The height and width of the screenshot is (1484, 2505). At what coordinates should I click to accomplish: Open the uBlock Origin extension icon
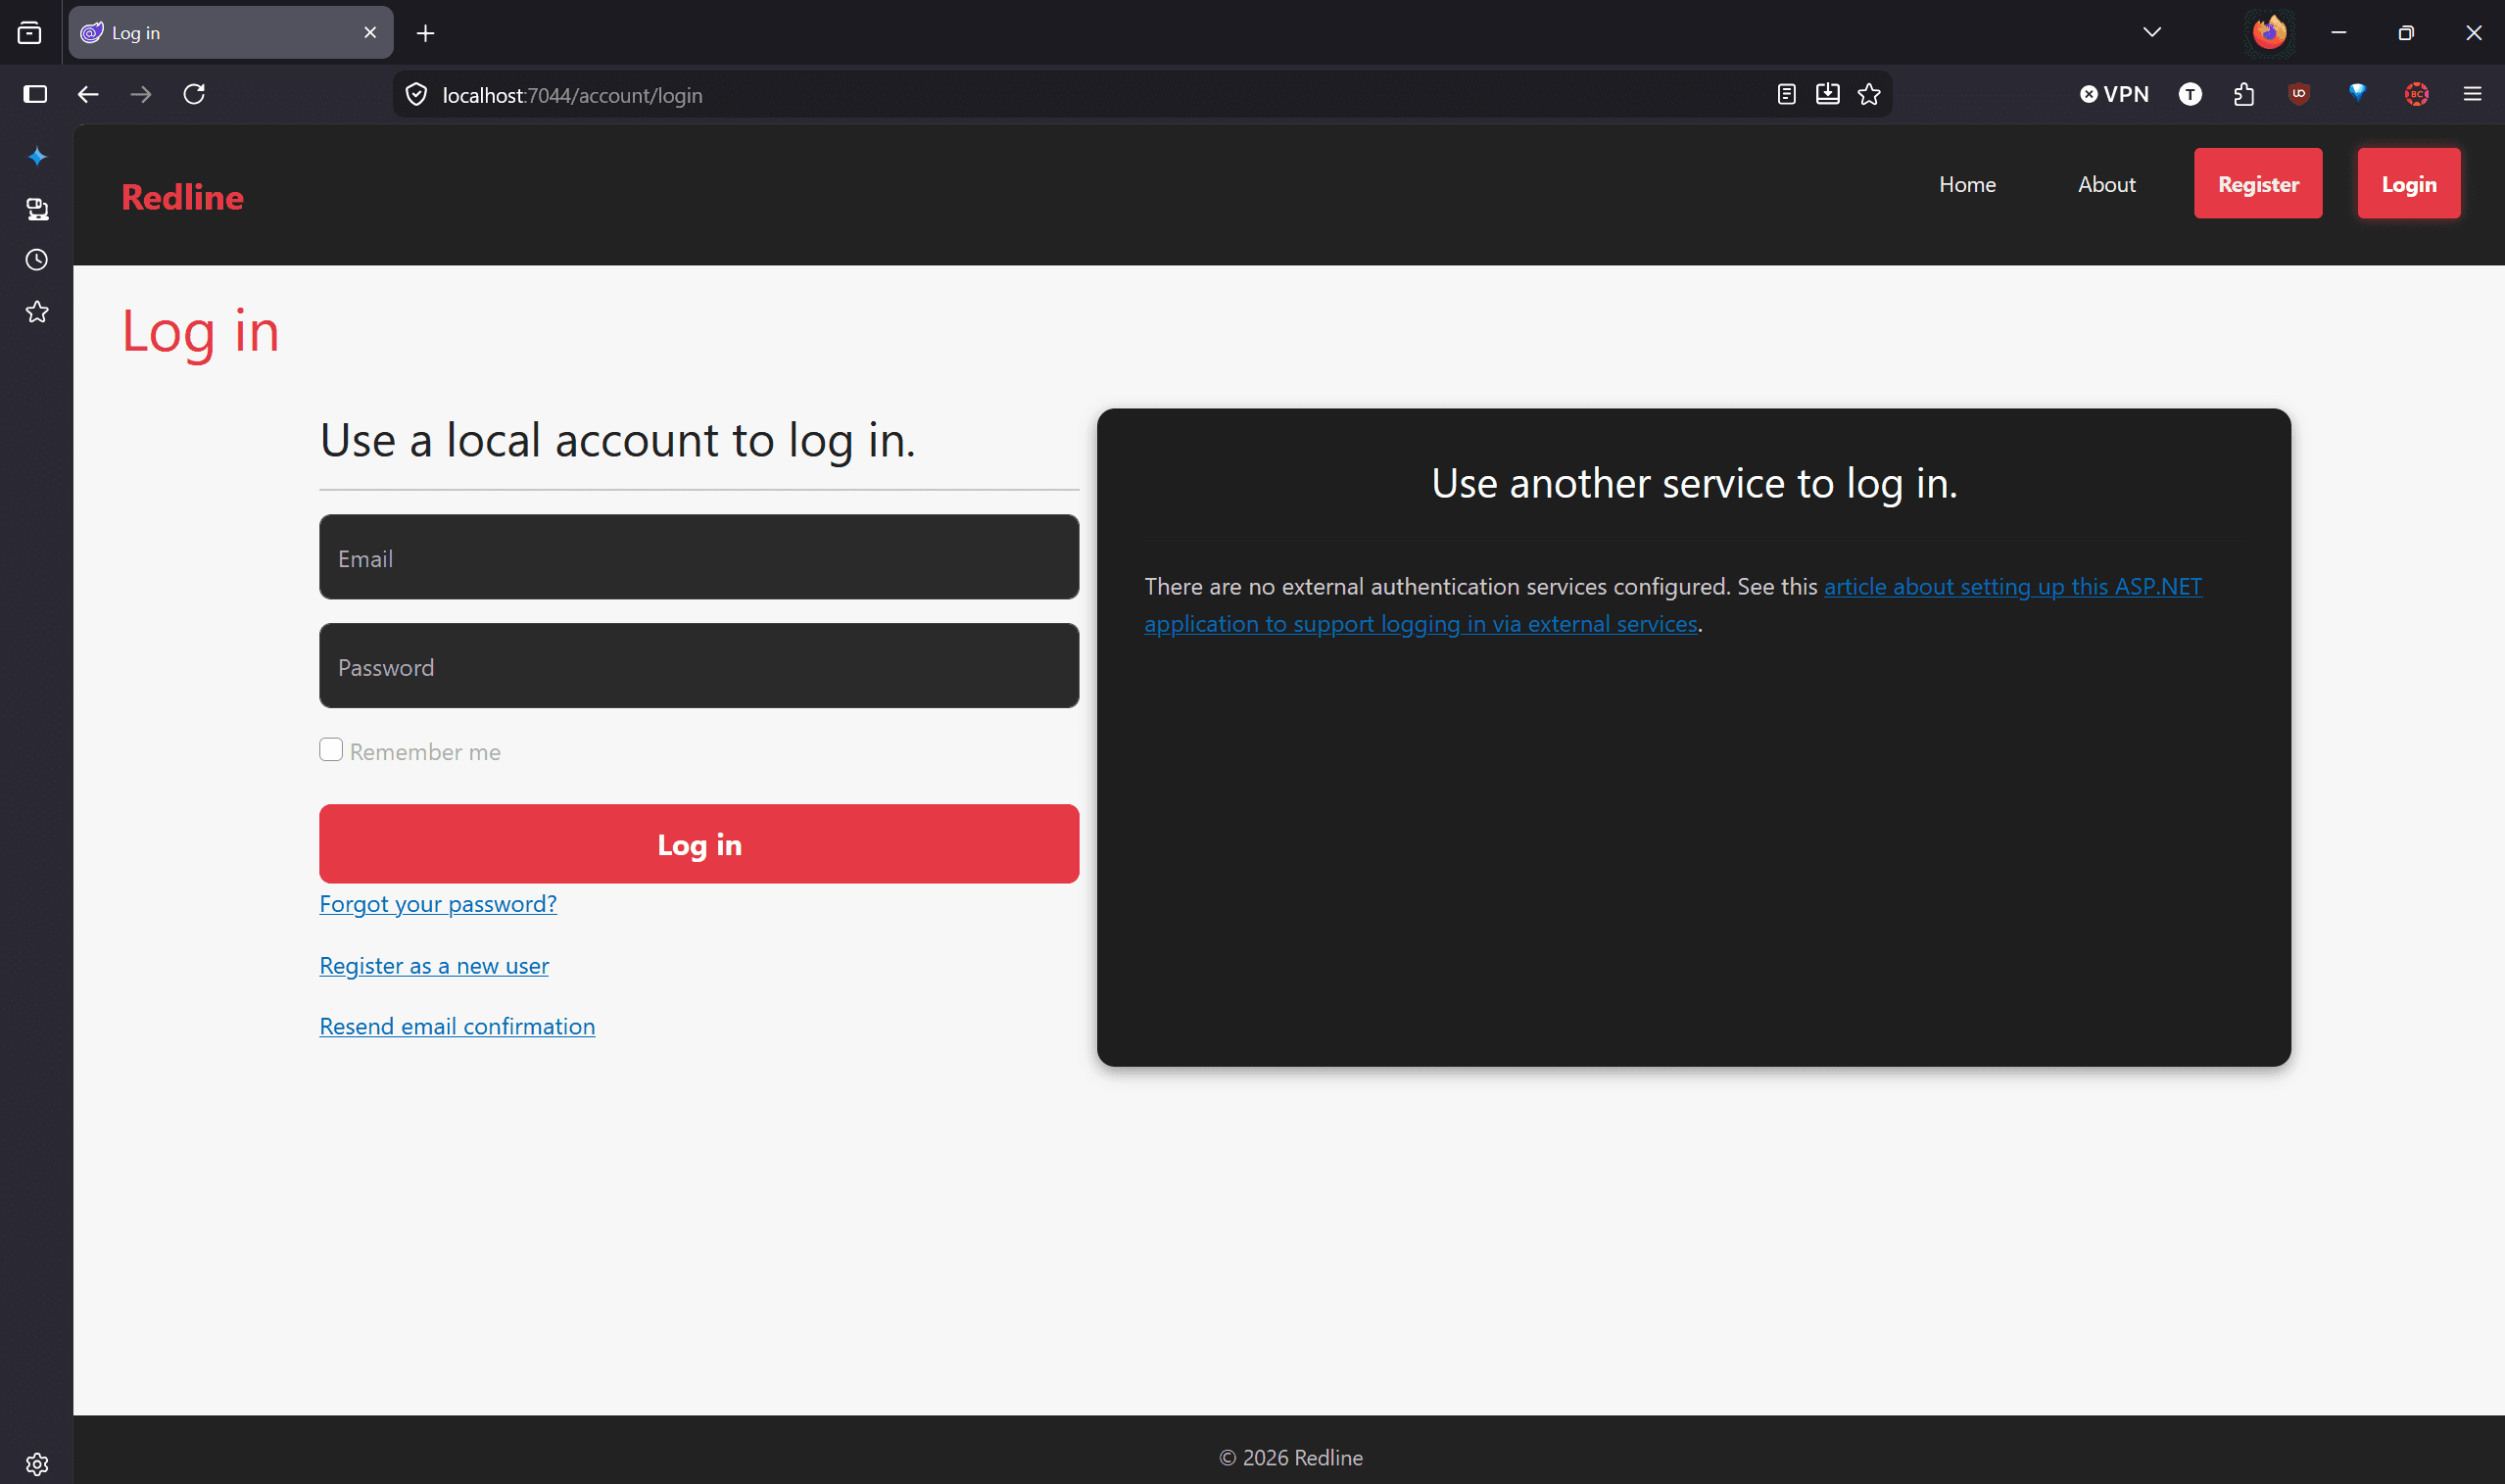[x=2299, y=94]
